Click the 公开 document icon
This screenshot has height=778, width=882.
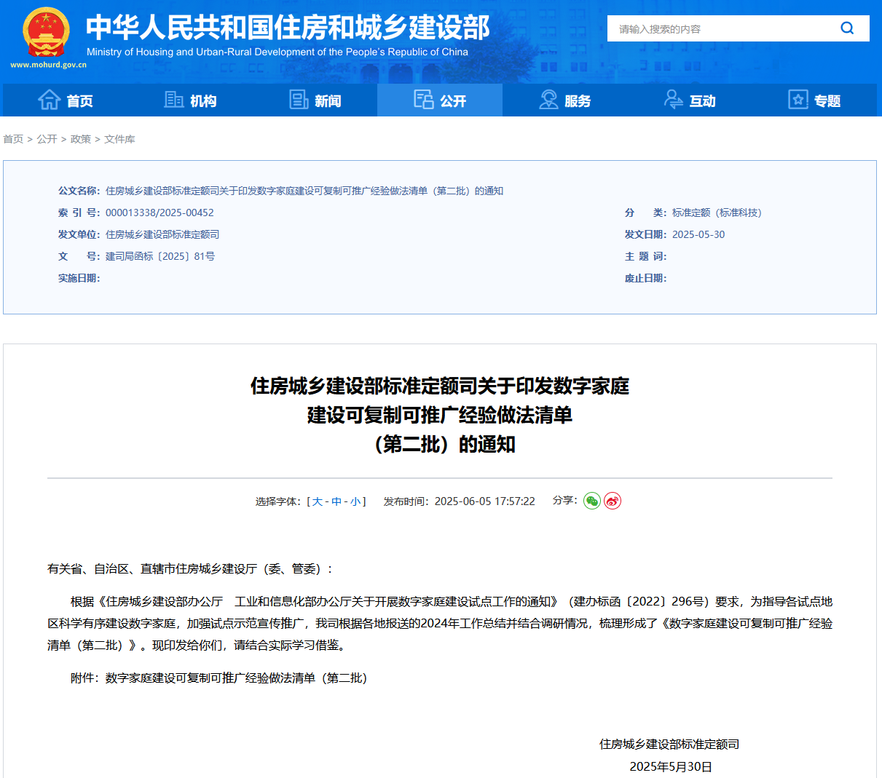423,100
